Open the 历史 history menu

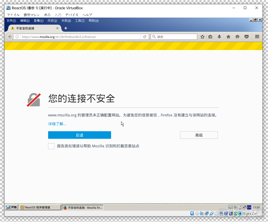(x=52, y=21)
